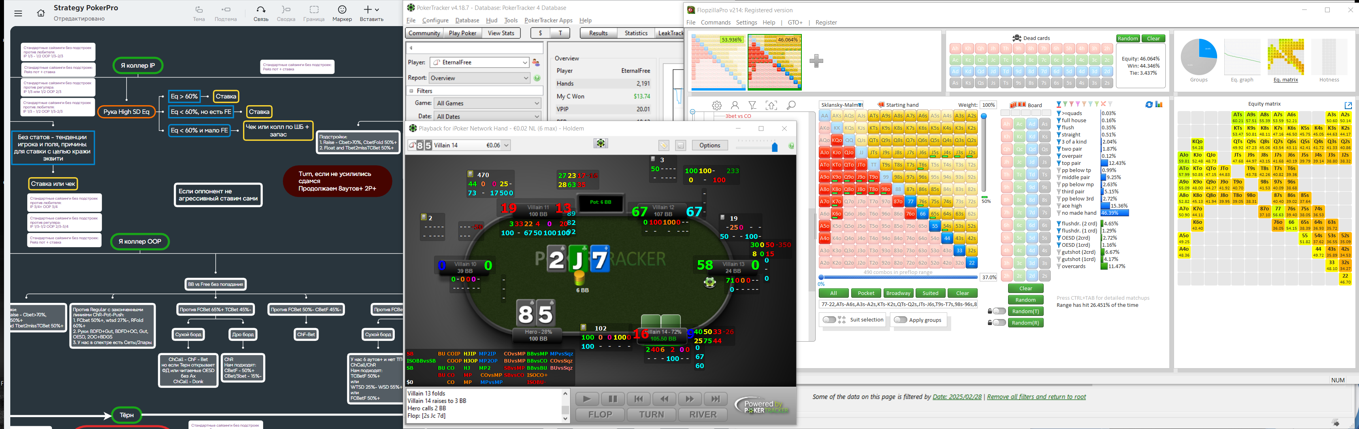Image resolution: width=1359 pixels, height=429 pixels.
Task: Open FlopzillaPro settings gear icon
Action: tap(716, 106)
